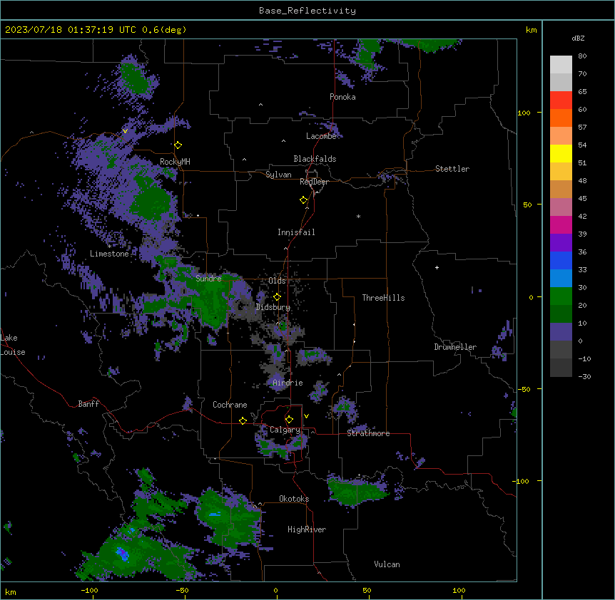Select the Innisfail label
Image resolution: width=615 pixels, height=600 pixels.
[x=296, y=232]
